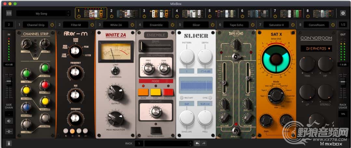Open the Saturator-X processor slot selector
The height and width of the screenshot is (148, 351).
(x=276, y=25)
